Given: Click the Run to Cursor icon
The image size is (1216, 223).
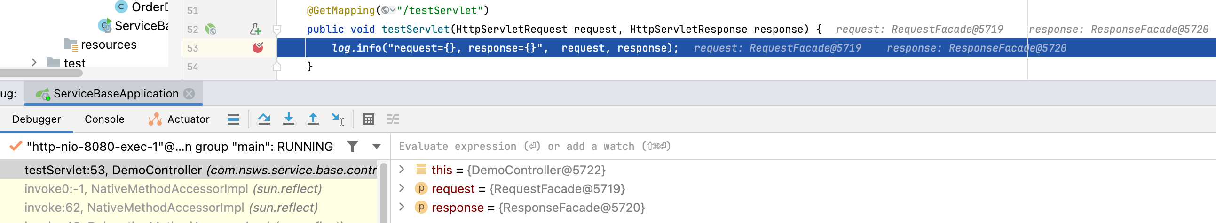Looking at the screenshot, I should tap(338, 119).
